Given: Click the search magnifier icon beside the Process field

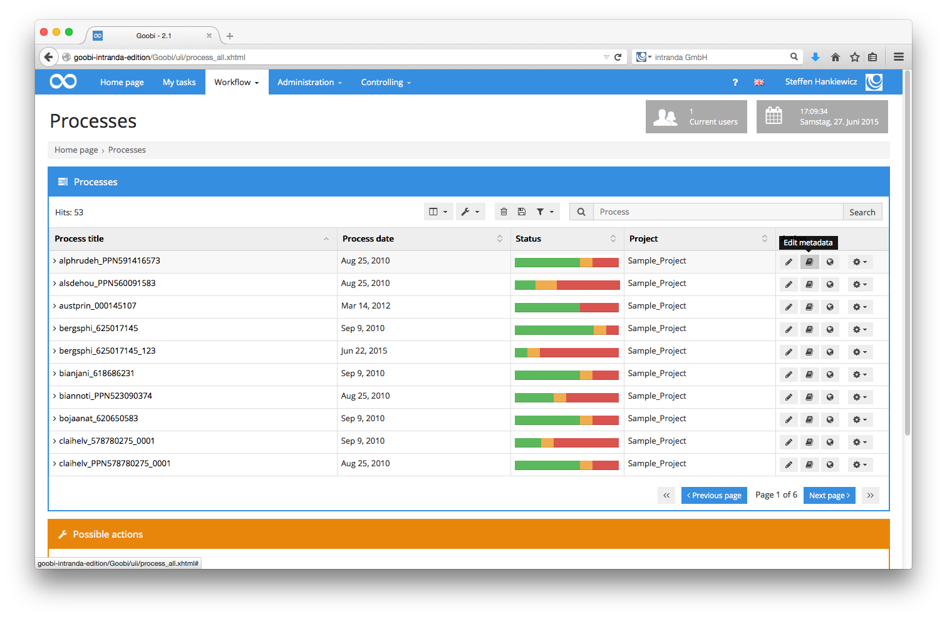Looking at the screenshot, I should point(581,212).
